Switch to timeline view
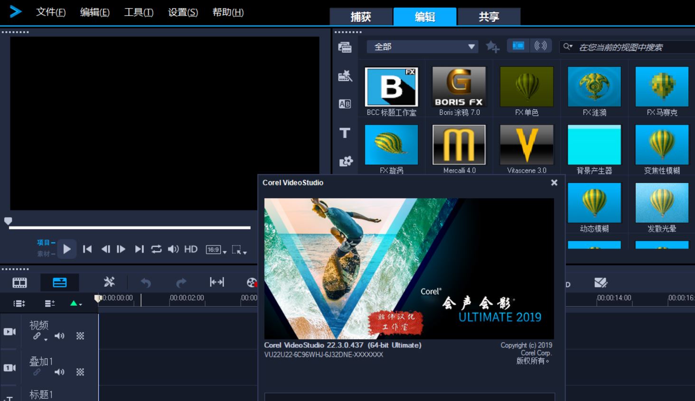695x401 pixels. pos(60,283)
